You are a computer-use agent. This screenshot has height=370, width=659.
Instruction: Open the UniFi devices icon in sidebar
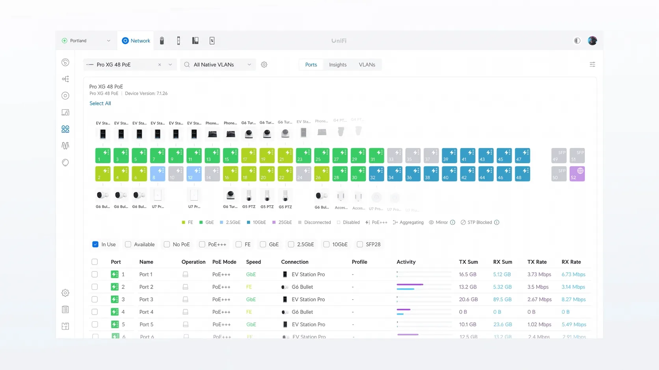65,112
